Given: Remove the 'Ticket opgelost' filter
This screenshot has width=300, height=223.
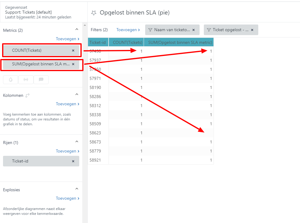Looking at the screenshot, I should [x=252, y=30].
